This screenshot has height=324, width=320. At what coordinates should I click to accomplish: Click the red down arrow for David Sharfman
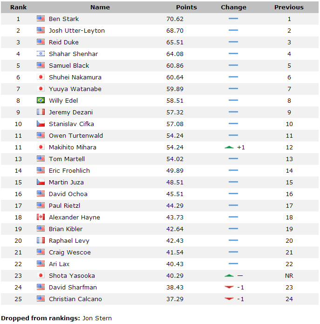point(229,287)
